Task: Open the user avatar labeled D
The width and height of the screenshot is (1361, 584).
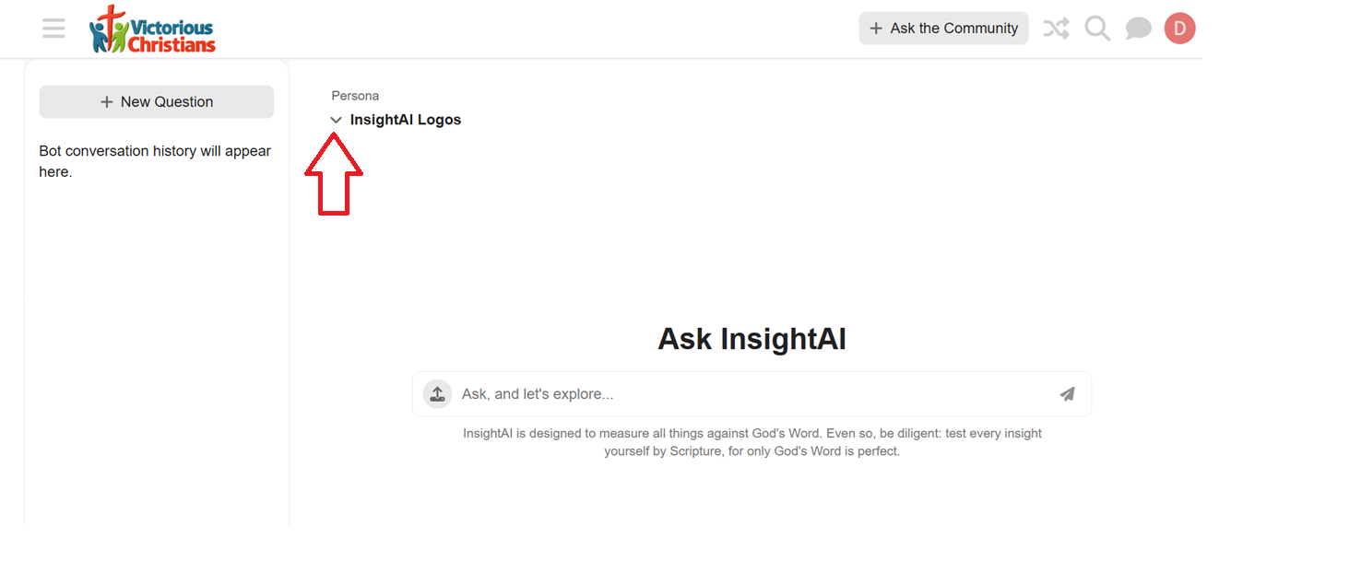Action: point(1179,29)
